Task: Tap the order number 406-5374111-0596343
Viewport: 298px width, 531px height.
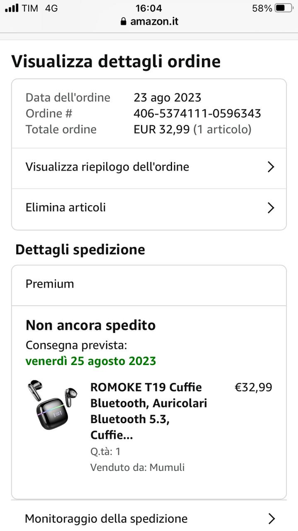Action: (197, 113)
